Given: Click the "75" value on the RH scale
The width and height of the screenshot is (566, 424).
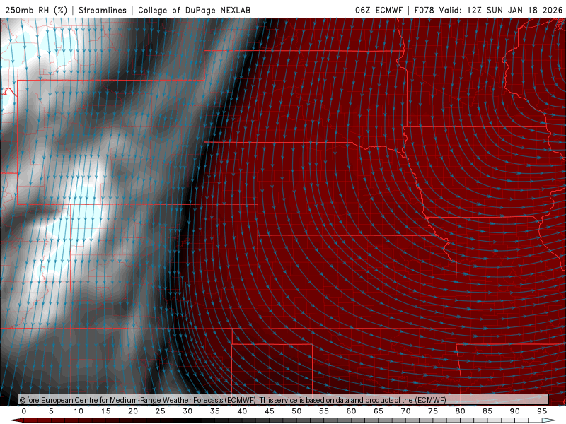Looking at the screenshot, I should coord(433,411).
